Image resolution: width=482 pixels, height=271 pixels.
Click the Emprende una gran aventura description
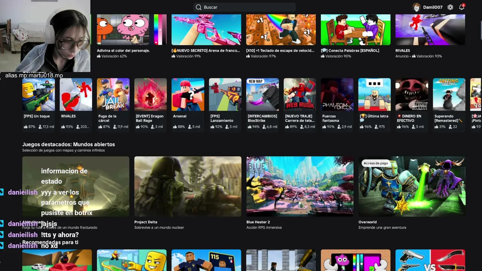click(382, 228)
